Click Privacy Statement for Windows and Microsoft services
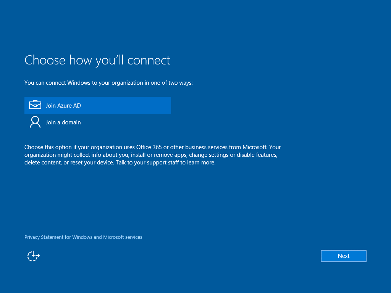Image resolution: width=391 pixels, height=293 pixels. pyautogui.click(x=83, y=237)
